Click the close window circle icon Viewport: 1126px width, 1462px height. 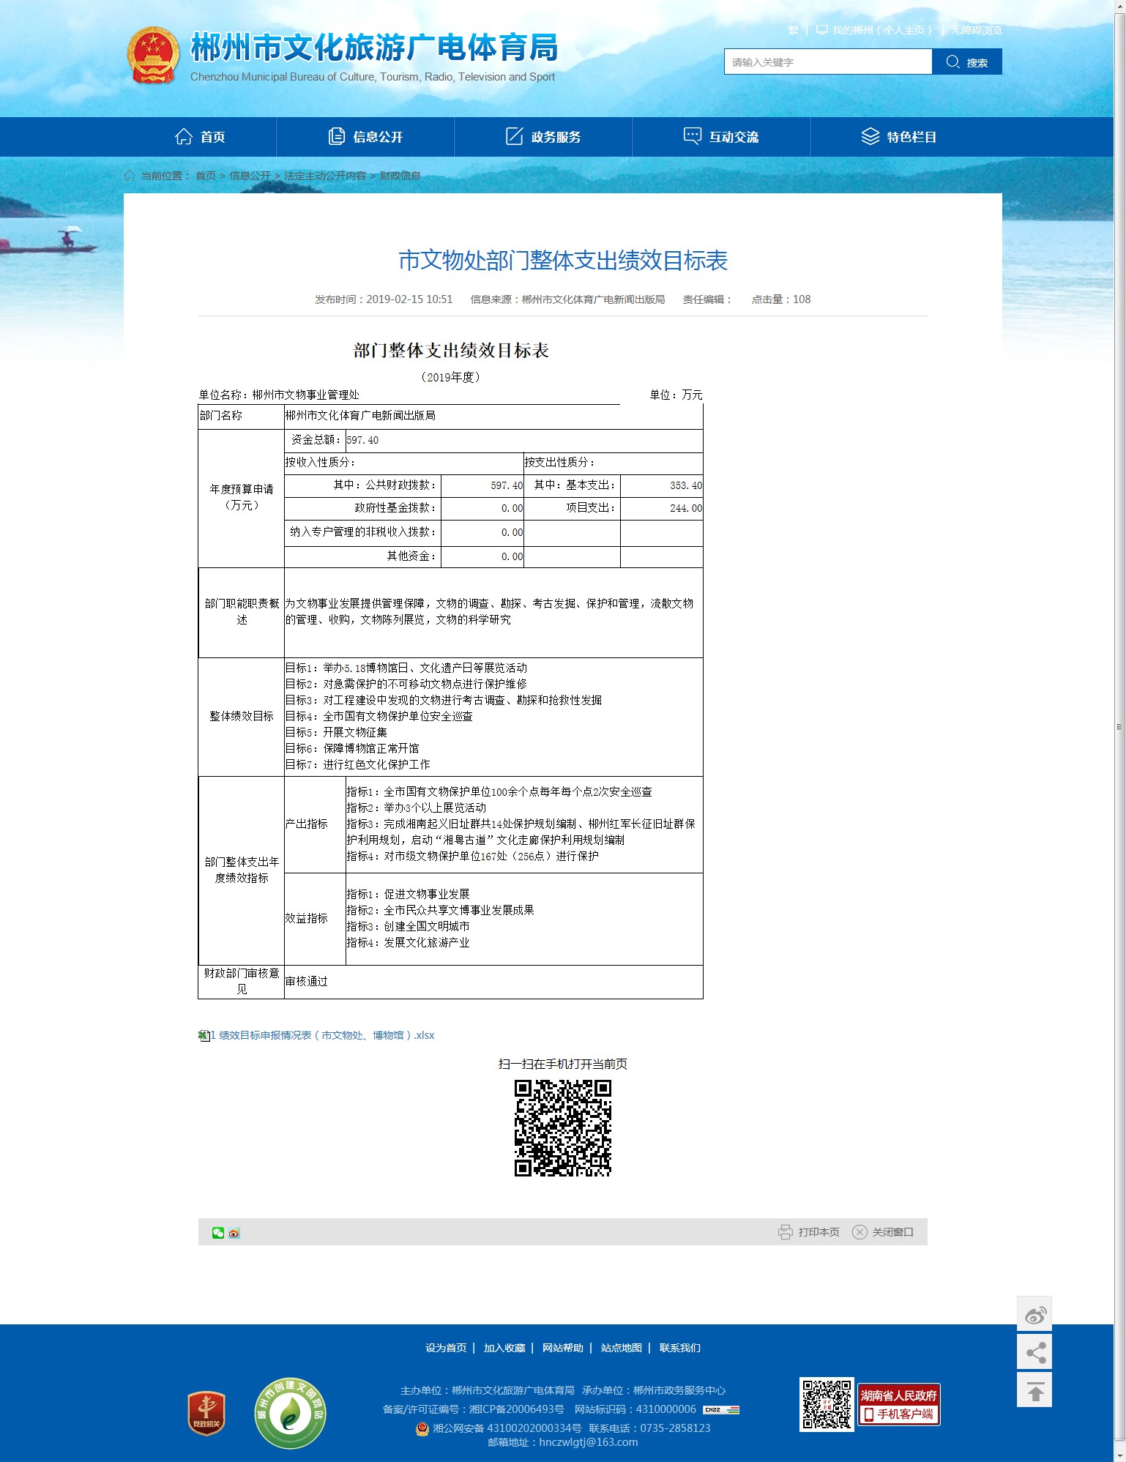860,1232
